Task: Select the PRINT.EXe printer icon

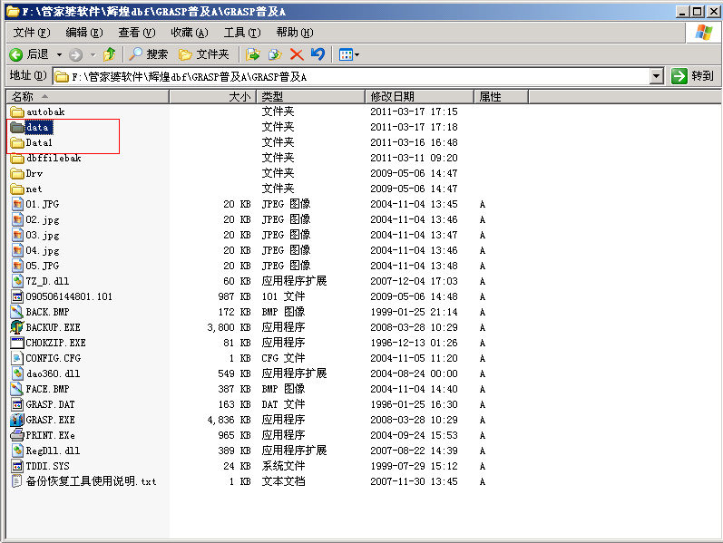Action: tap(17, 435)
